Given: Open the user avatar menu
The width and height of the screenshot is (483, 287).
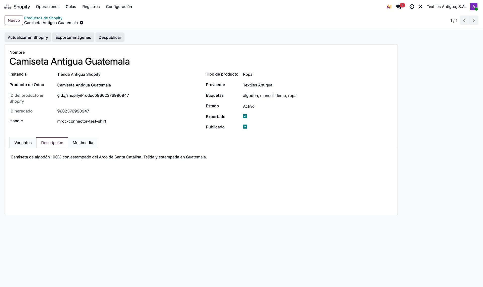Looking at the screenshot, I should pos(474,7).
